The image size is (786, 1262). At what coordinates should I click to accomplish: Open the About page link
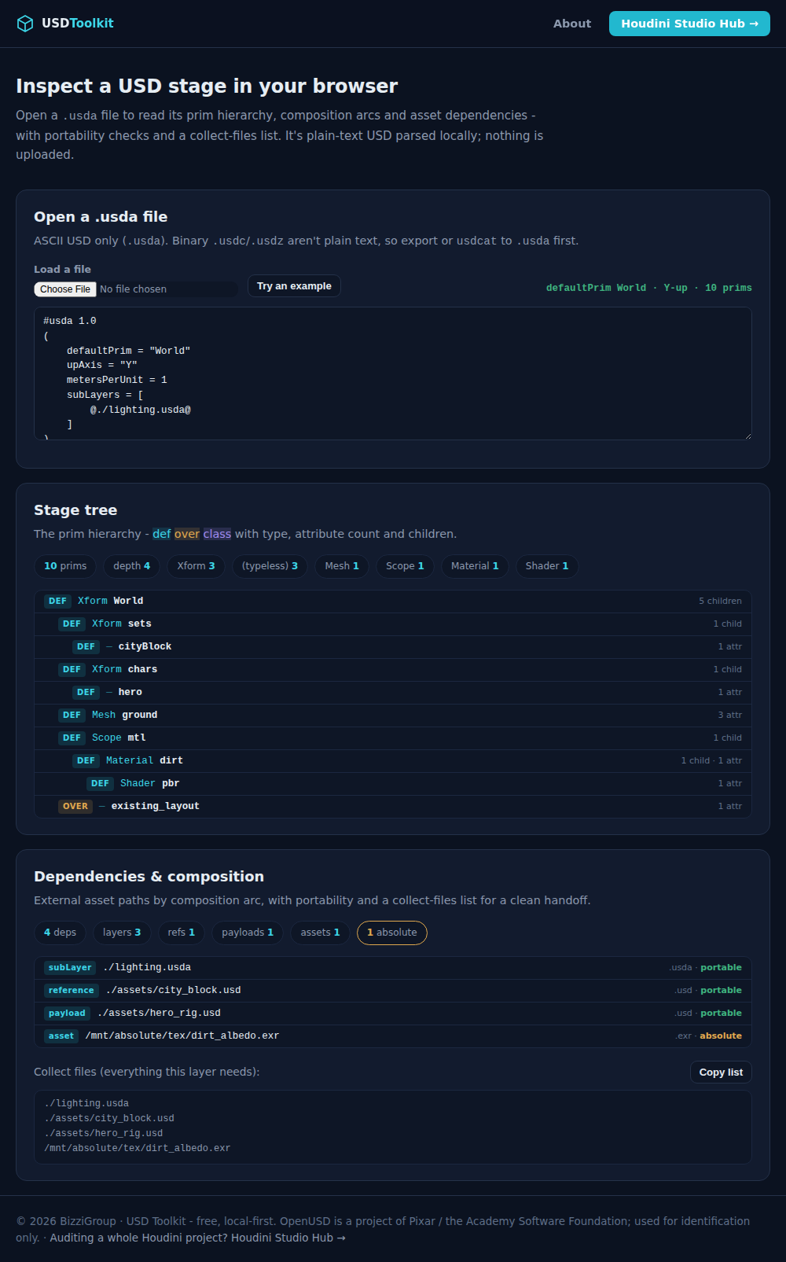tap(571, 24)
